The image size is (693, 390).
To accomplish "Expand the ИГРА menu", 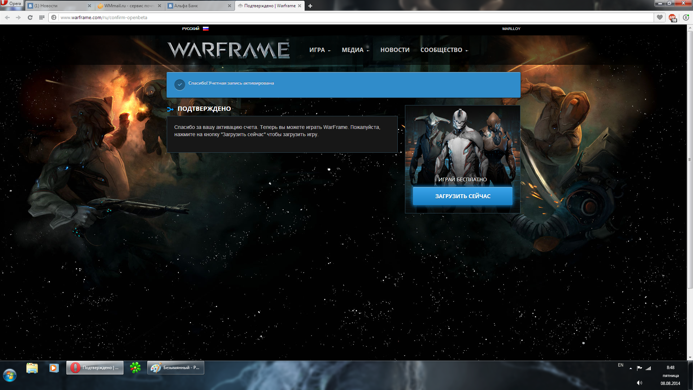I will pyautogui.click(x=320, y=50).
